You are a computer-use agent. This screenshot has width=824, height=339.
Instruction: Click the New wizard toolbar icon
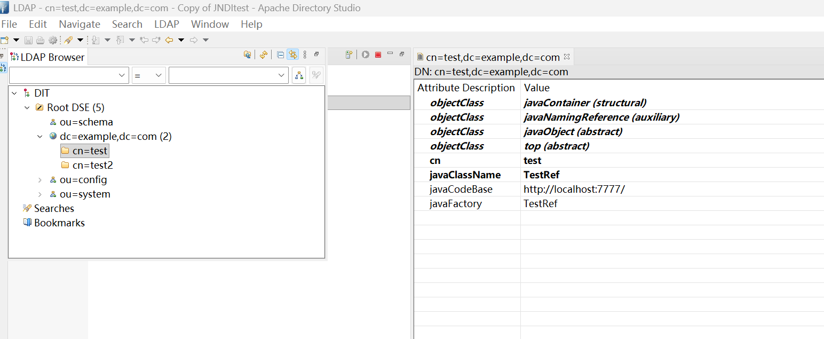coord(5,40)
